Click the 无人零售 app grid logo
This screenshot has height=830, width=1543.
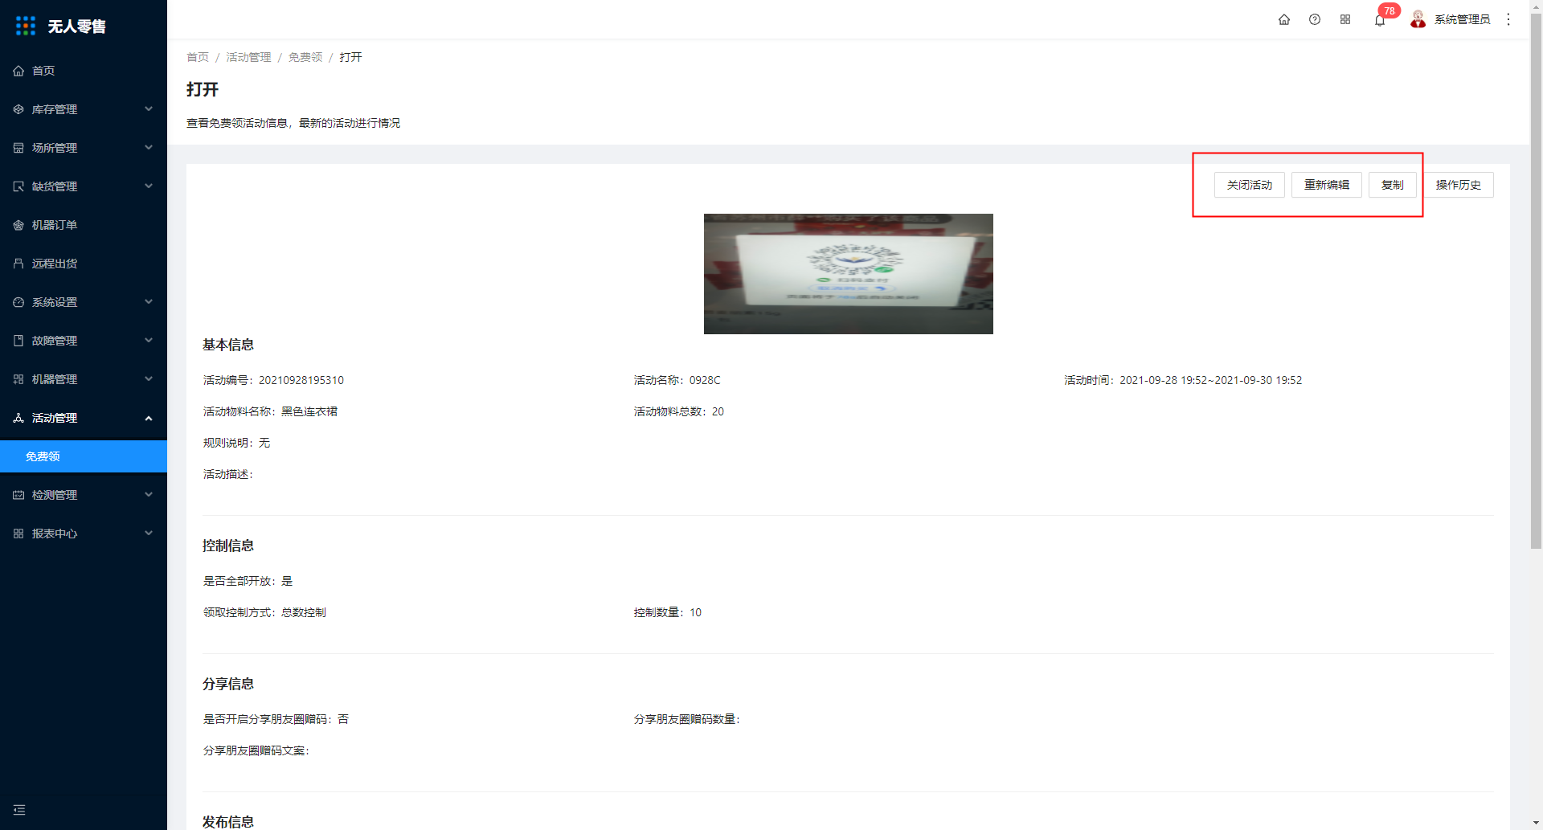tap(26, 26)
